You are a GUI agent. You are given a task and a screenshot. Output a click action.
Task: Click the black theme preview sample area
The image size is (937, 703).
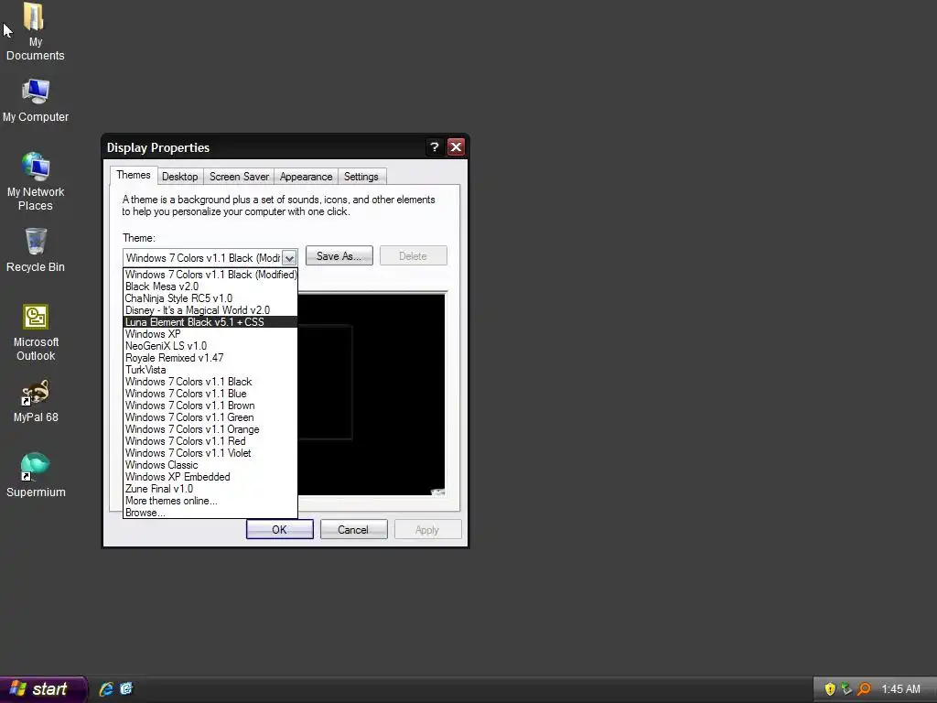[372, 395]
